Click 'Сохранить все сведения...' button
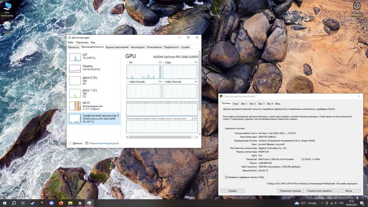Screen dimensions: 368x207 pyautogui.click(x=320, y=191)
